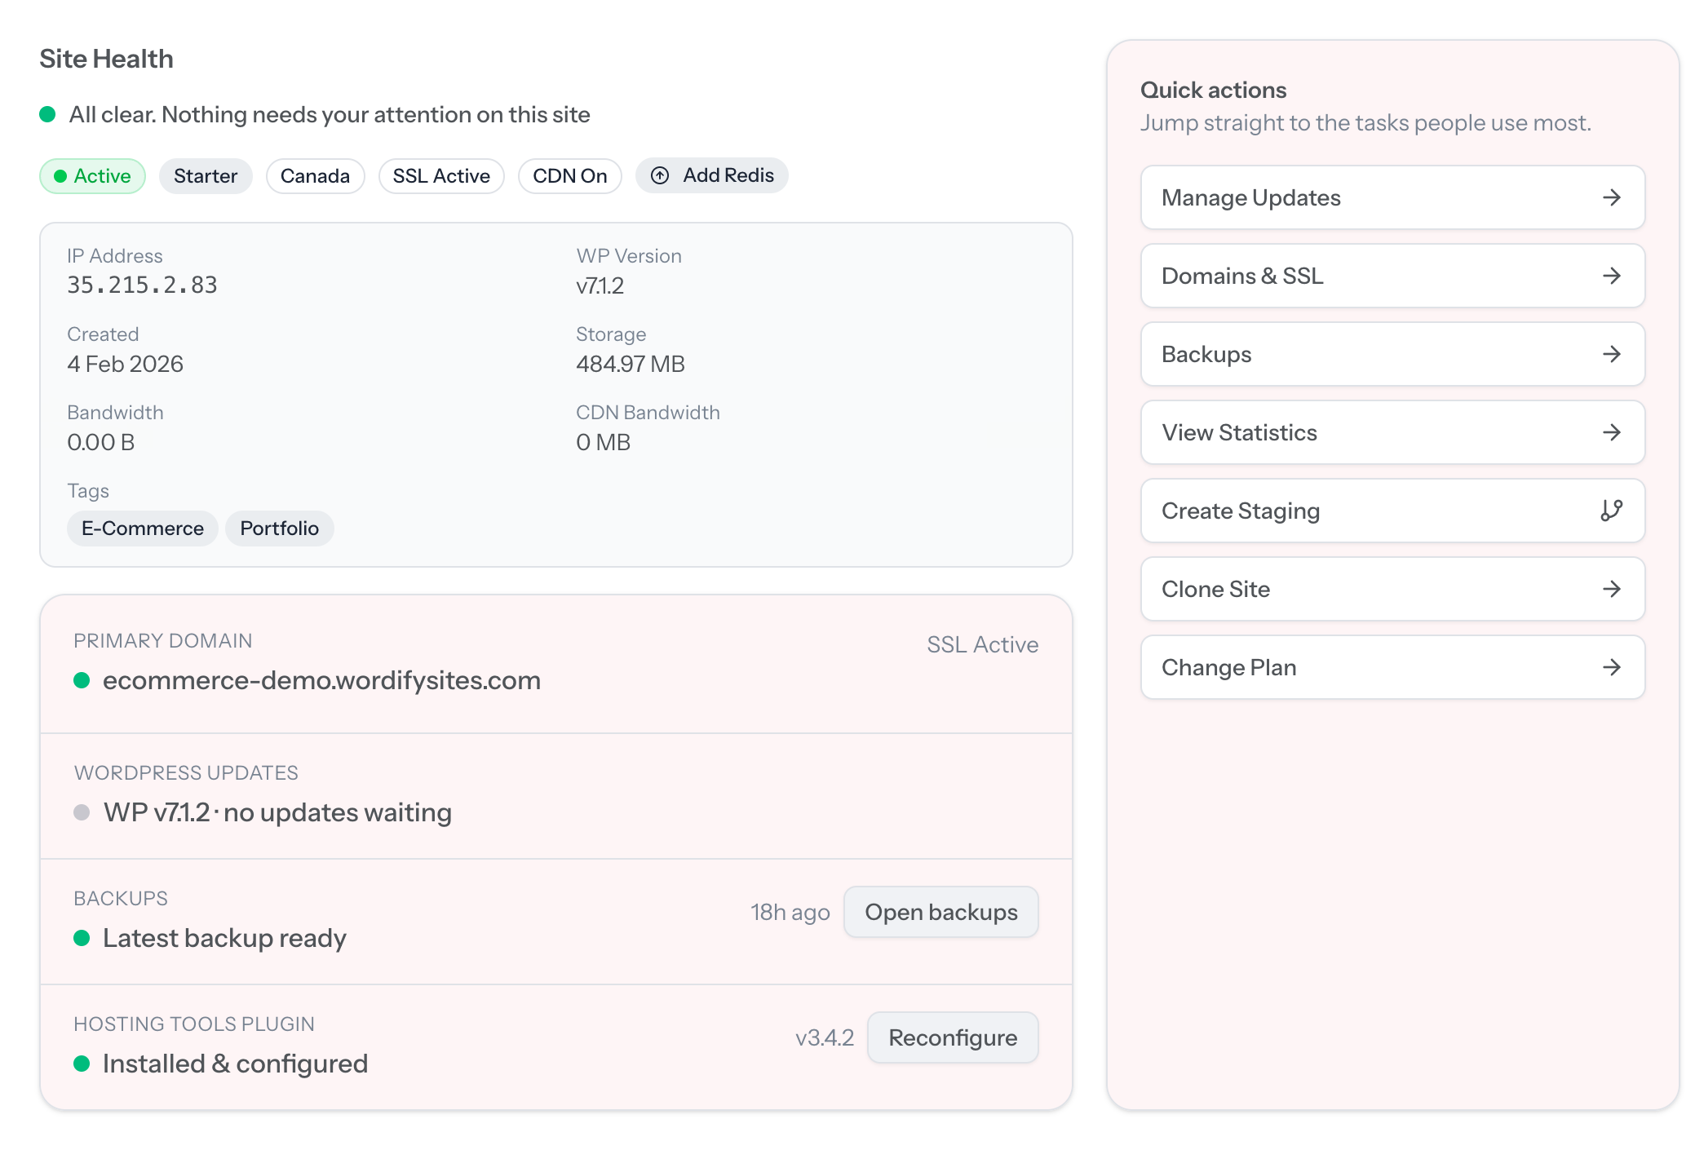Click the branch icon on Create Staging
Image resolution: width=1695 pixels, height=1150 pixels.
(1611, 511)
